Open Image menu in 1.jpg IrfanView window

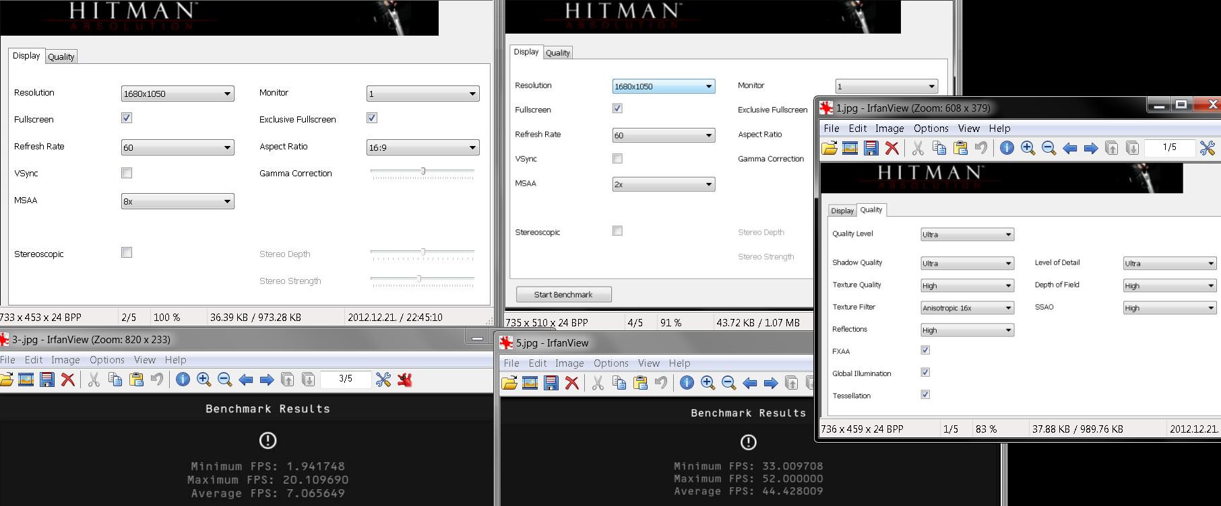pos(889,129)
